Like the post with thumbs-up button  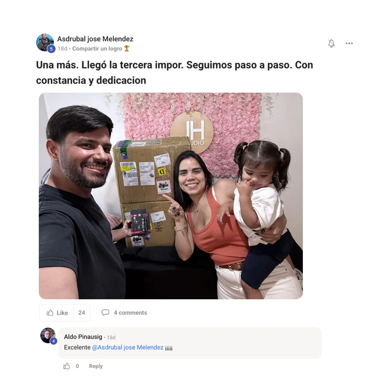tap(57, 313)
